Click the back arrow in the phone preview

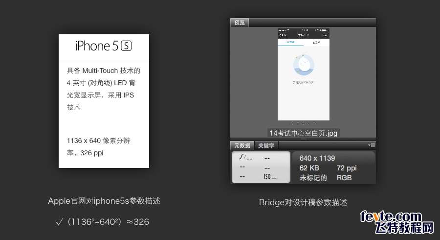tap(280, 35)
